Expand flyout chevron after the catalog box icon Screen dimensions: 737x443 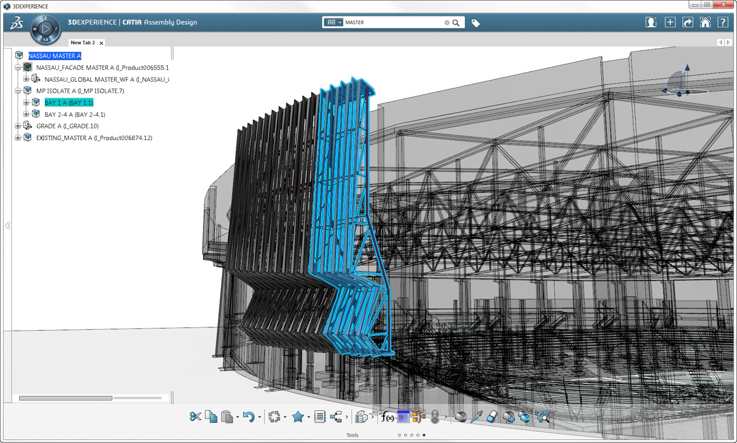coord(373,418)
